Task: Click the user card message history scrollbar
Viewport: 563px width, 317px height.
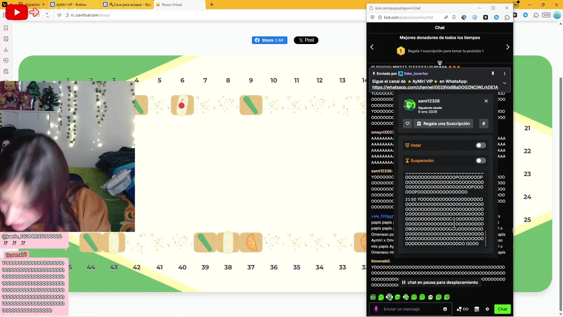Action: [486, 238]
